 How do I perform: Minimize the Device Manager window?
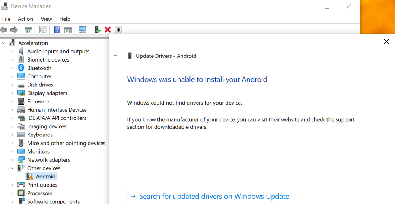pos(305,6)
